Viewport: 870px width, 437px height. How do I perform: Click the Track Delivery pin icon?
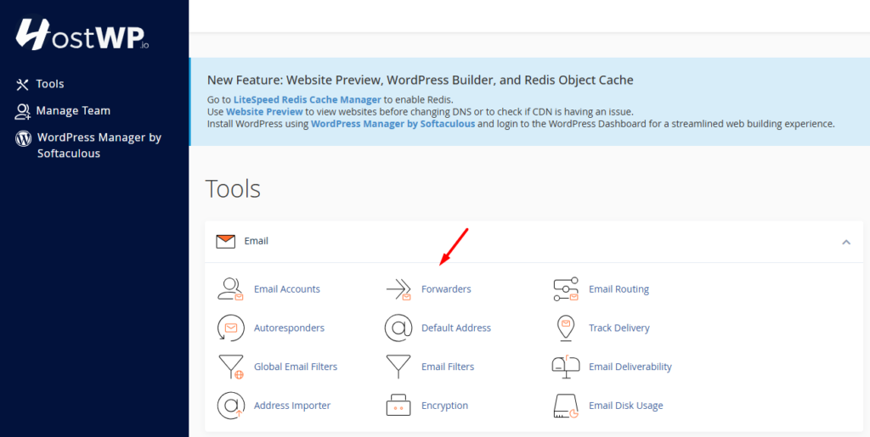pyautogui.click(x=566, y=328)
